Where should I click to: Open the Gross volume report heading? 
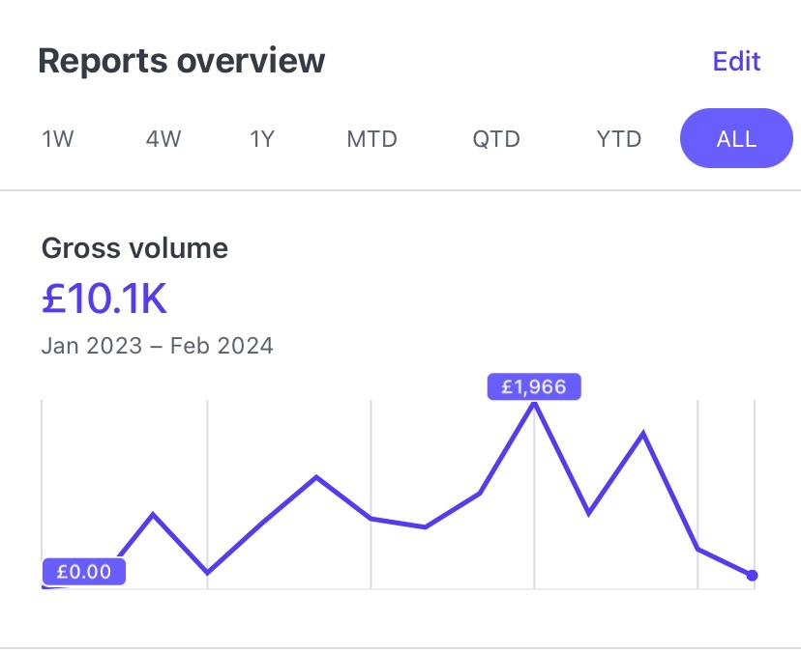click(x=134, y=248)
